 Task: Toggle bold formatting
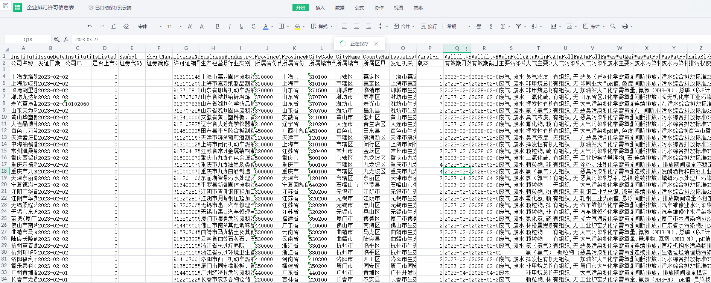tap(217, 26)
